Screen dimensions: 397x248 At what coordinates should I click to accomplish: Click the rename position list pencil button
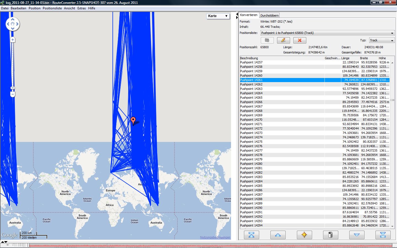click(x=283, y=40)
